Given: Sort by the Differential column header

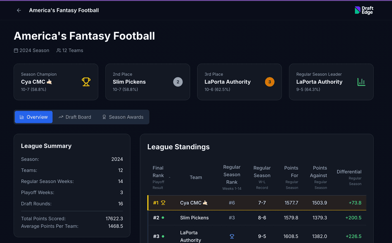Looking at the screenshot, I should click(349, 174).
